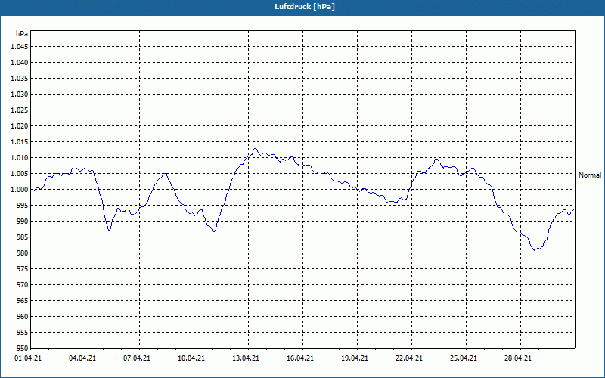This screenshot has height=378, width=605.
Task: Click the 965 y-axis label
Action: [23, 300]
